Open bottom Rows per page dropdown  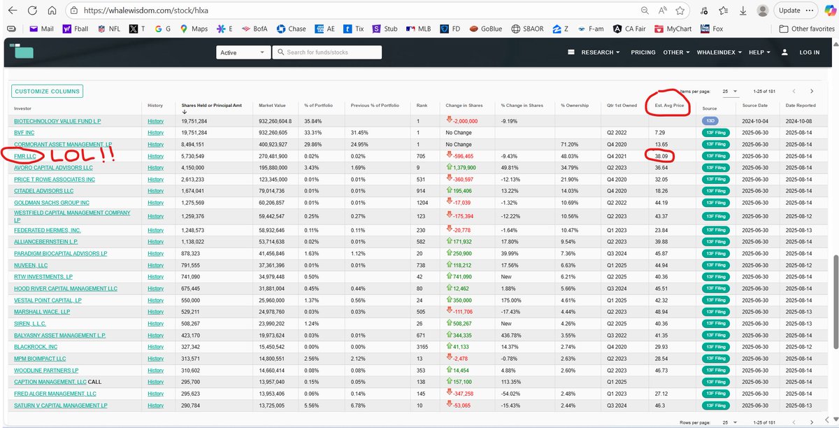[x=731, y=424]
